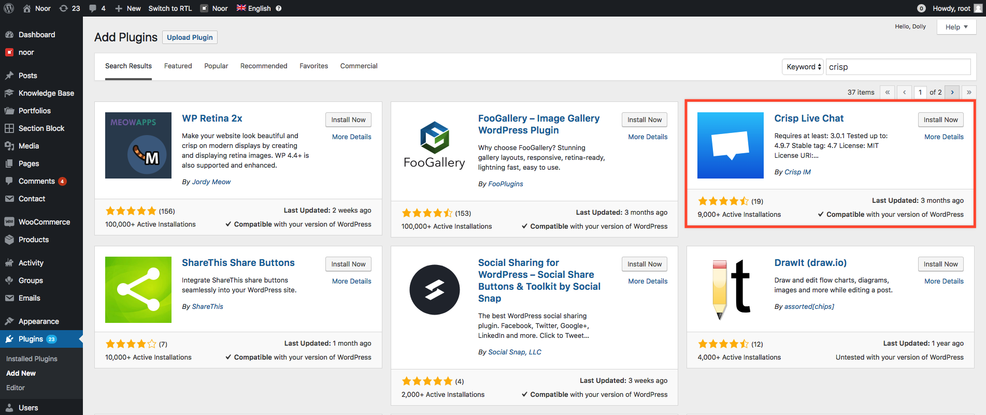Jump to last results page arrow
The width and height of the screenshot is (986, 415).
coord(969,92)
